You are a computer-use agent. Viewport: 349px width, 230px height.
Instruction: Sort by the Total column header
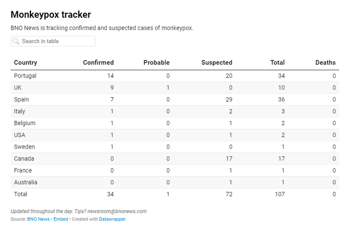point(278,63)
